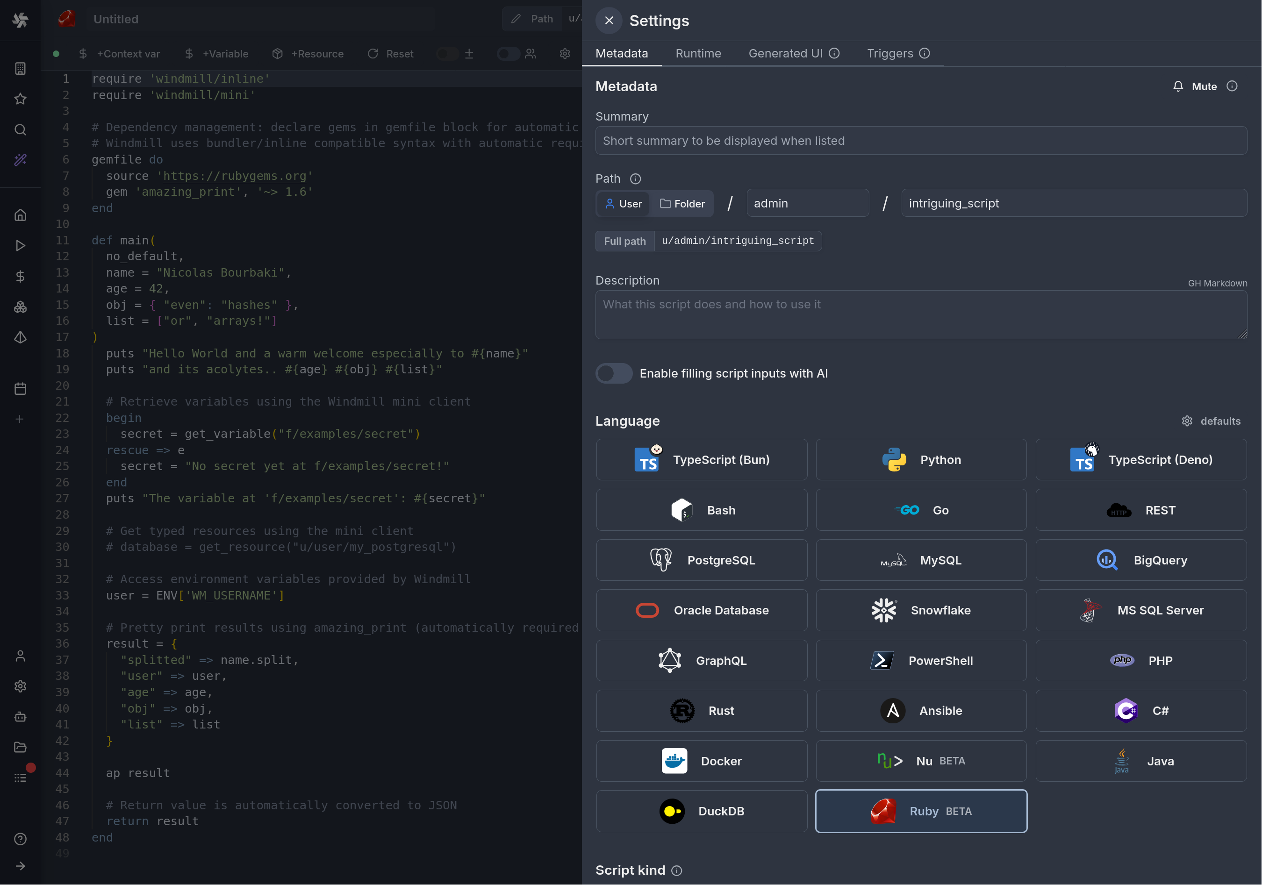This screenshot has width=1262, height=885.
Task: Enable filling script inputs with AI
Action: pos(613,373)
